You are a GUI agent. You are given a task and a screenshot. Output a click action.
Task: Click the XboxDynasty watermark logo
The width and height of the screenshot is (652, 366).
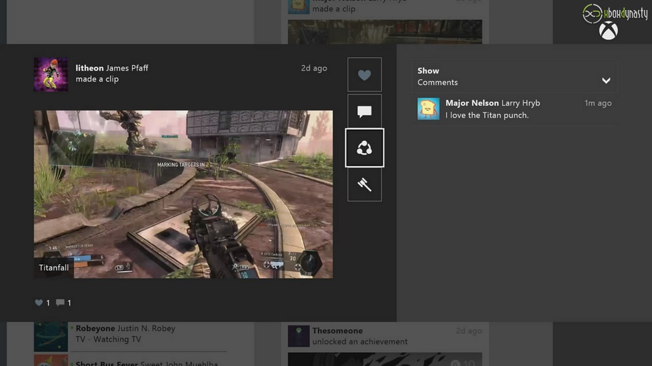tap(614, 13)
